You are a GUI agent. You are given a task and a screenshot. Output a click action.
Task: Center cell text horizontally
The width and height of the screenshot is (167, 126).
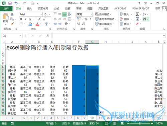click(x=60, y=19)
